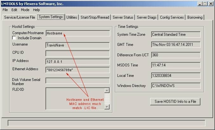Enable the Include Domain checkbox

click(14, 38)
